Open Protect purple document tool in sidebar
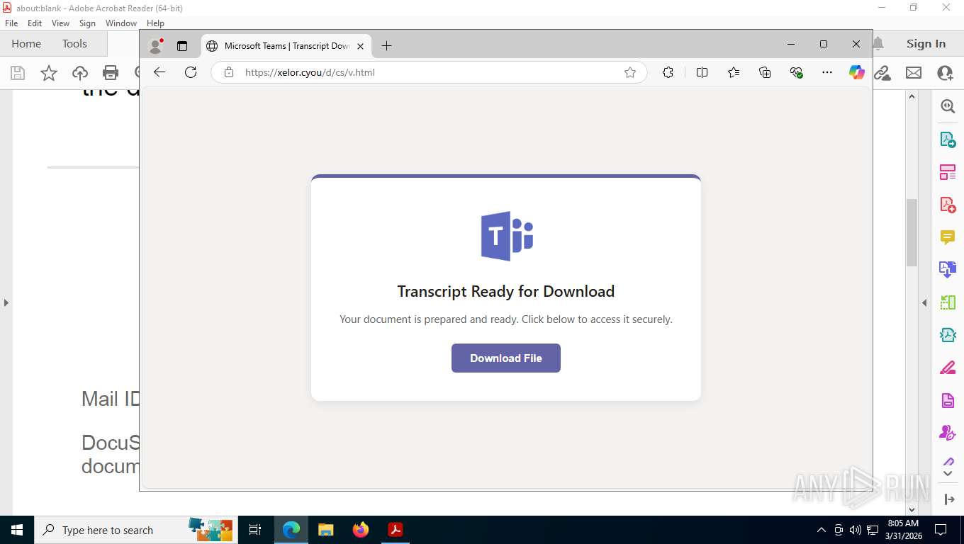The width and height of the screenshot is (964, 544). pos(948,400)
